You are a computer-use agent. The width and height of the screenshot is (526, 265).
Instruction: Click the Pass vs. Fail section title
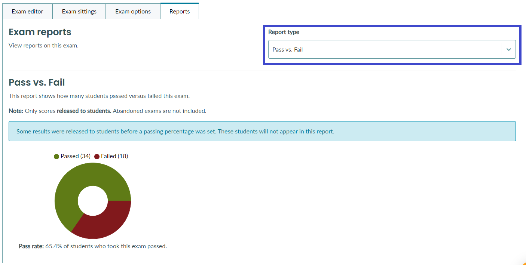(37, 82)
